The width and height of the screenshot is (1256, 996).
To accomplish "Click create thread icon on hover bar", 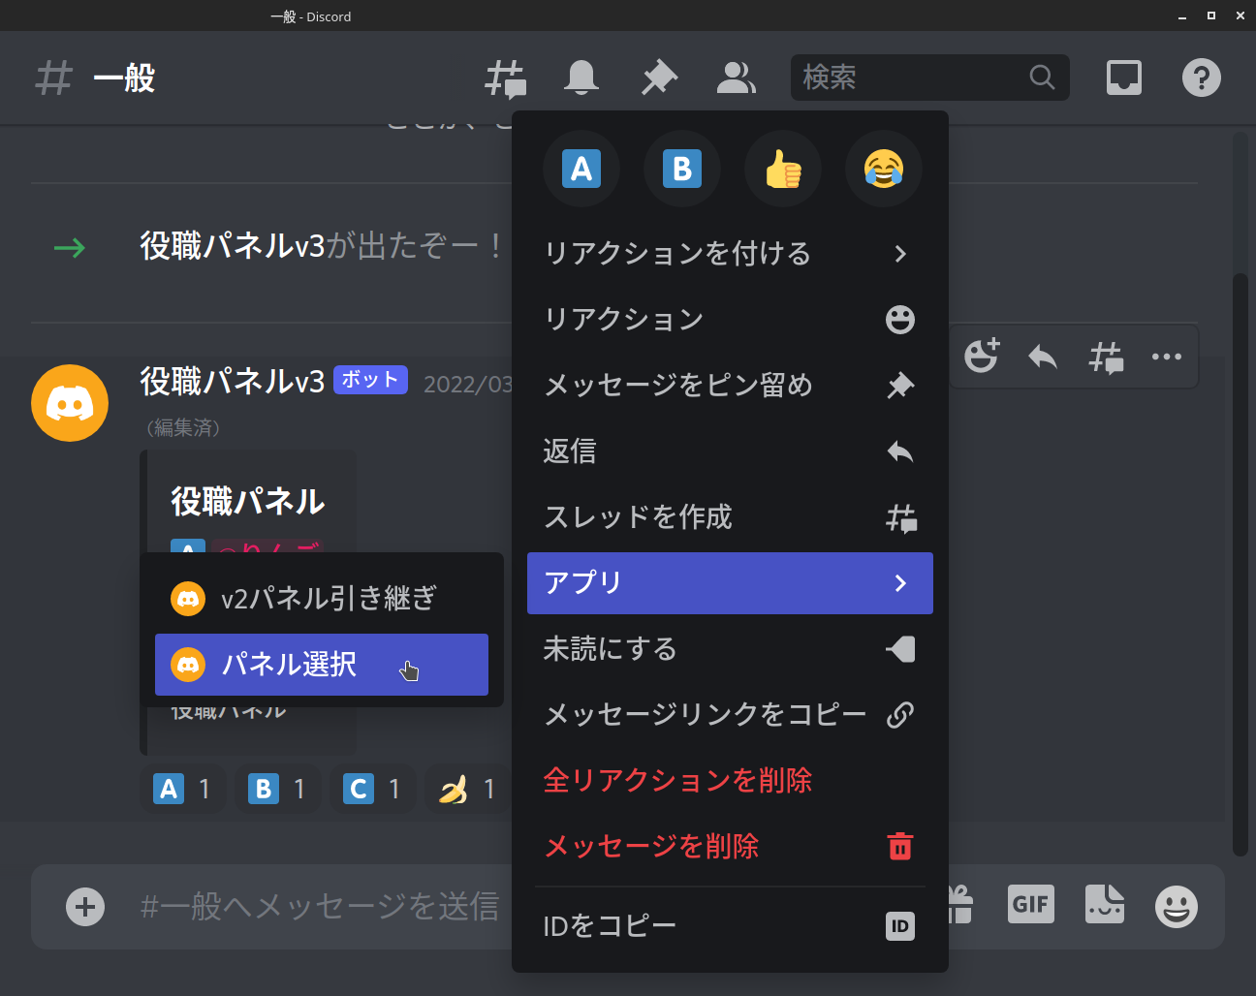I will tap(1105, 357).
